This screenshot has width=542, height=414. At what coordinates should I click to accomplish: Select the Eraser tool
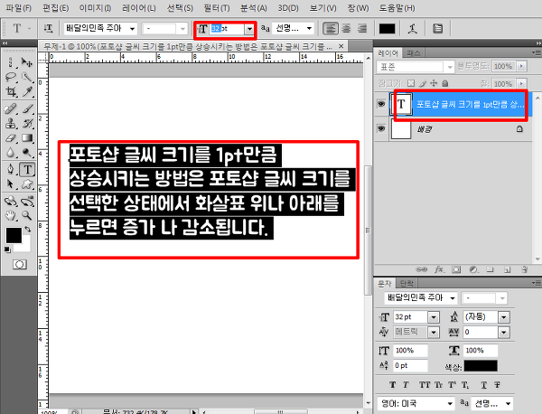[x=11, y=137]
